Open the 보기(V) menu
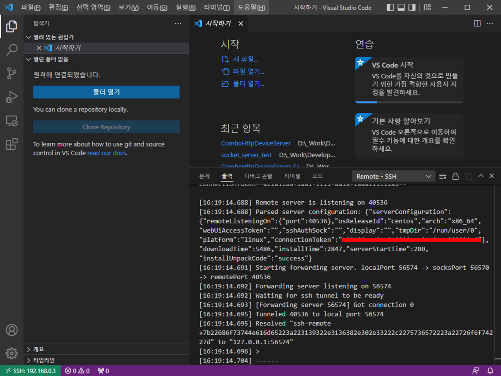 click(129, 7)
